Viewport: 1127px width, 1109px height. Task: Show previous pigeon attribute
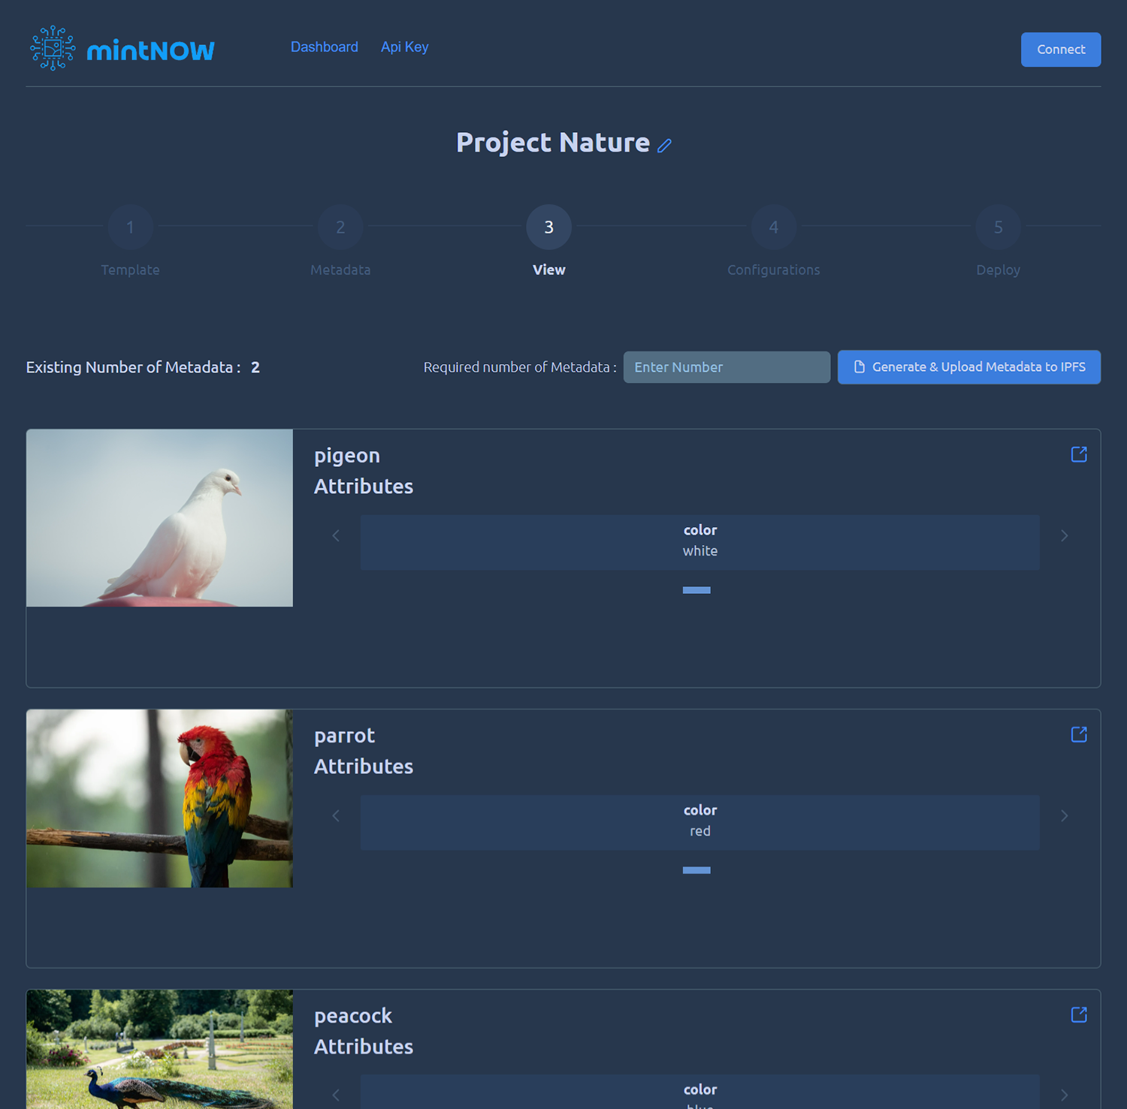click(x=336, y=535)
